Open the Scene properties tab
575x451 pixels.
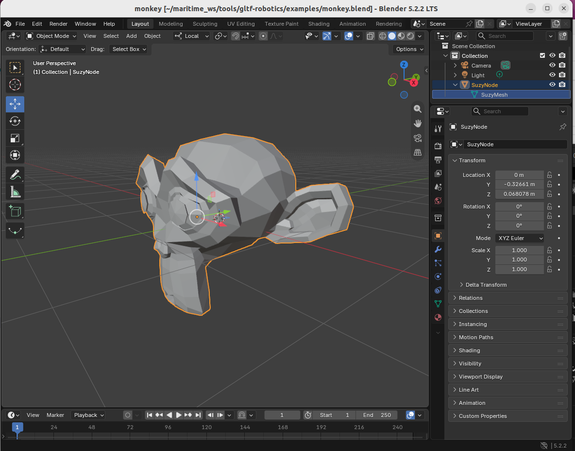[438, 187]
